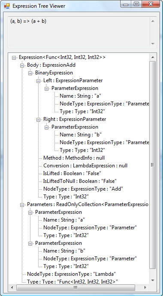Click the horizontal scrollbar right arrow
The height and width of the screenshot is (296, 163).
145,287
